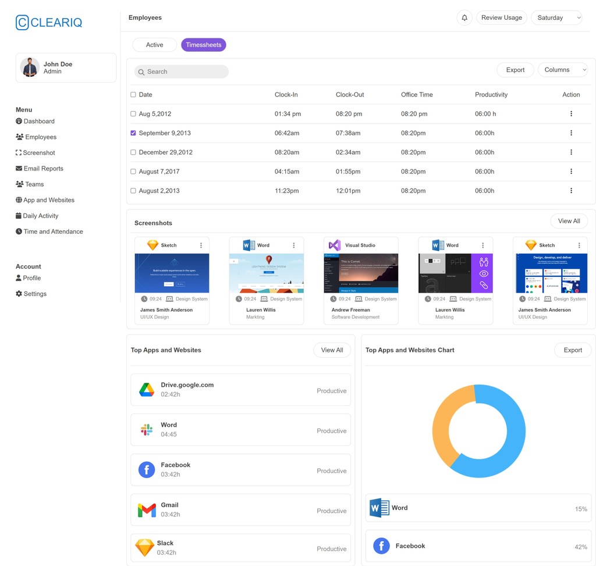596x566 pixels.
Task: Export the Top Apps and Websites Chart
Action: tap(573, 350)
